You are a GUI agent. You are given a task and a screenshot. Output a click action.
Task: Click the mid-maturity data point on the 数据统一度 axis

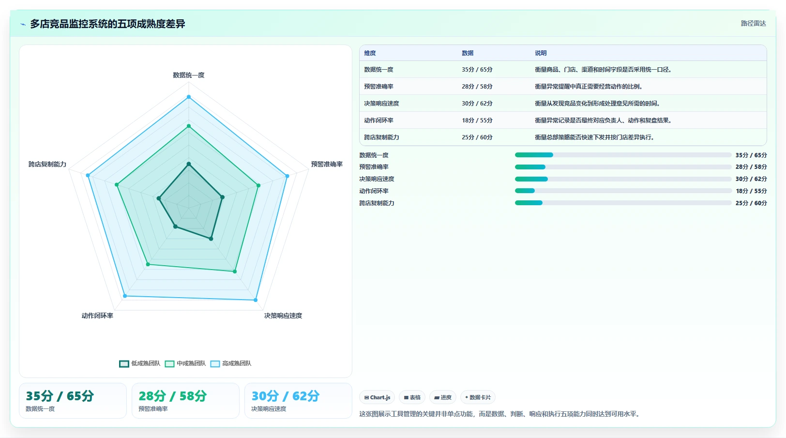tap(189, 126)
